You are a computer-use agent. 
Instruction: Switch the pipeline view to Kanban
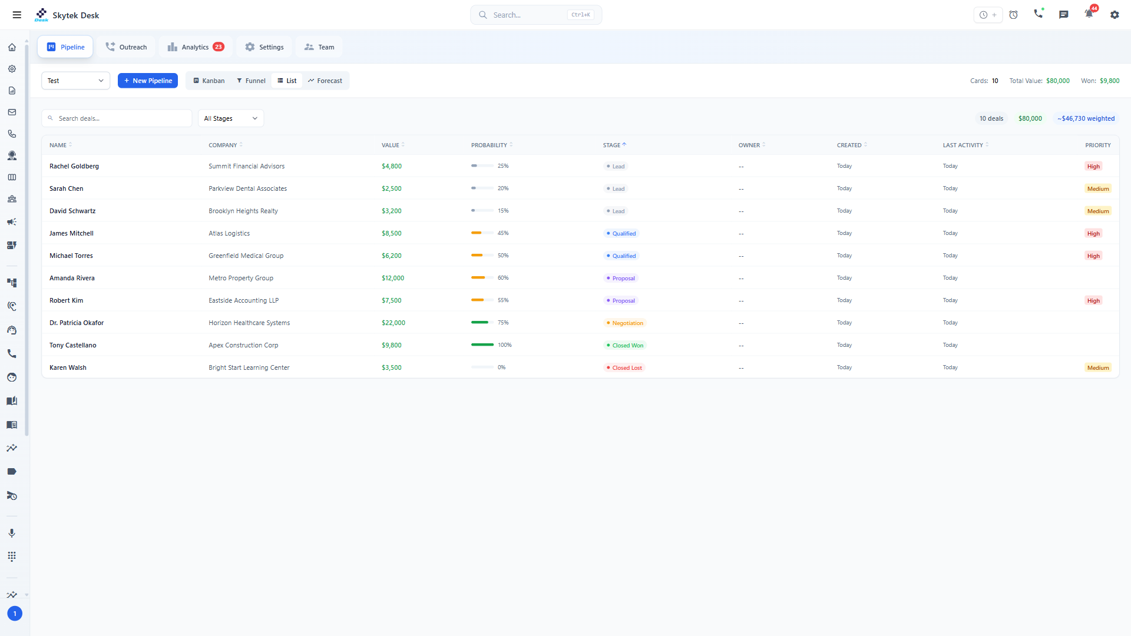[208, 80]
